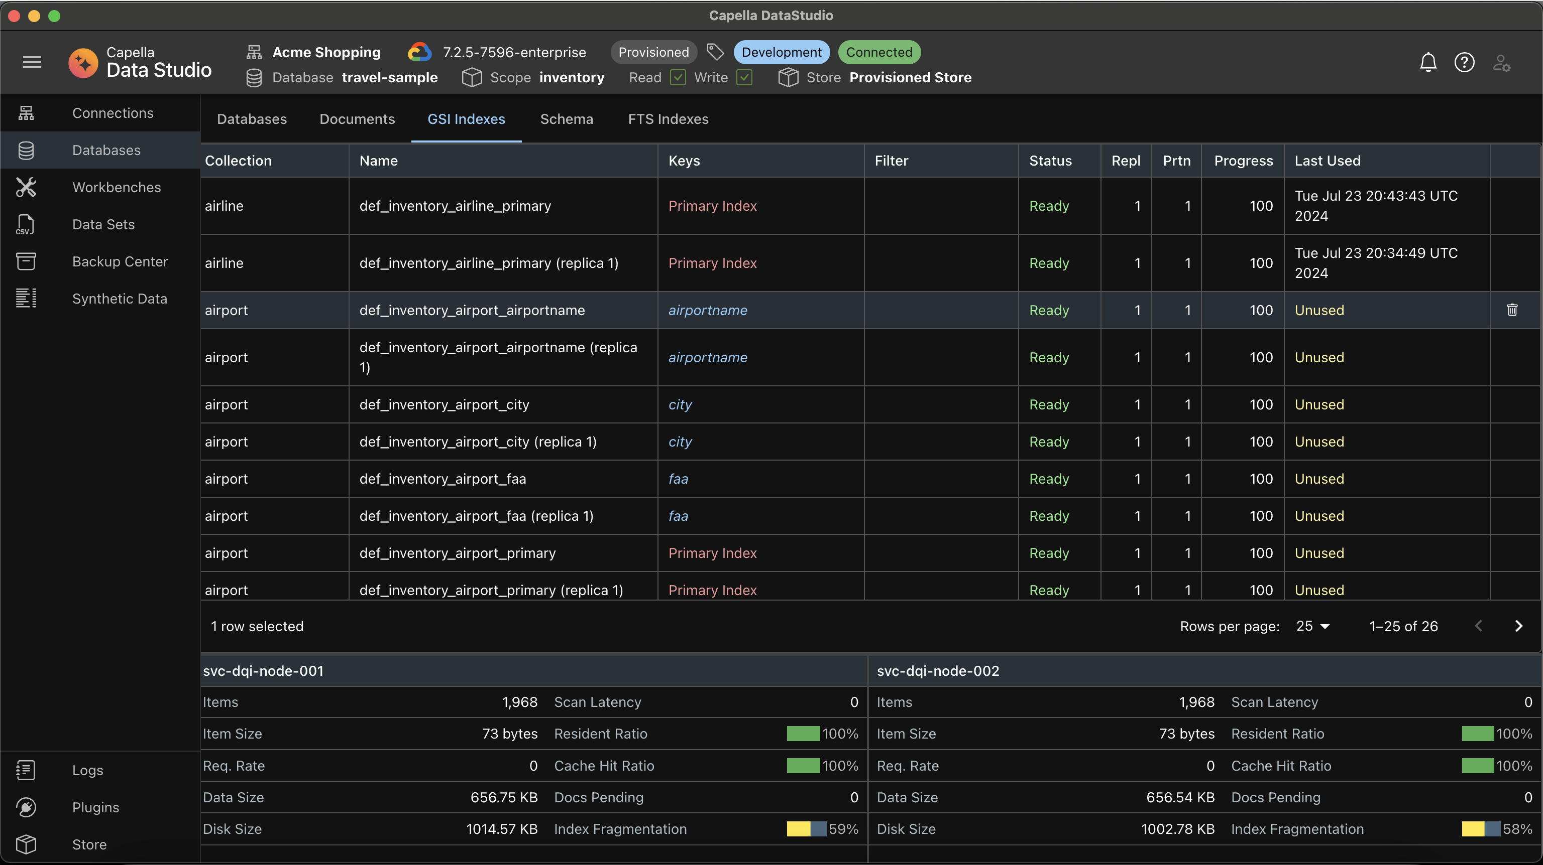This screenshot has width=1543, height=865.
Task: Open Synthetic Data in the sidebar
Action: 100,299
